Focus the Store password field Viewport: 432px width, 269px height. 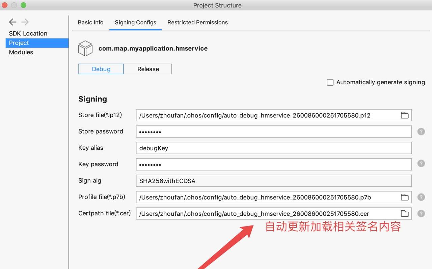click(x=274, y=131)
